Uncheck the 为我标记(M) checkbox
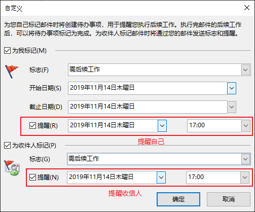Image resolution: width=255 pixels, height=212 pixels. click(7, 51)
